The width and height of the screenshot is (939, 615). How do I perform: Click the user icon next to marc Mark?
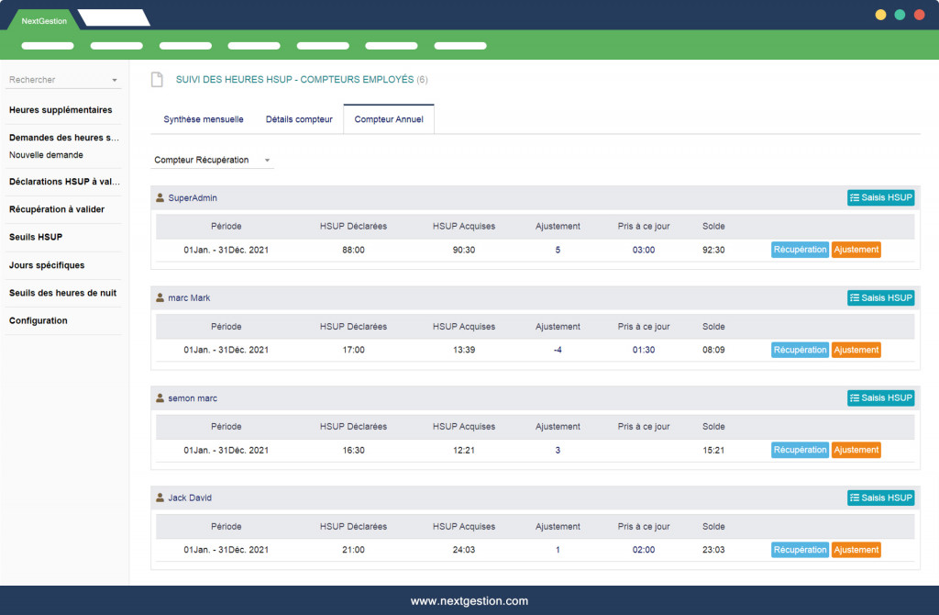pyautogui.click(x=160, y=297)
